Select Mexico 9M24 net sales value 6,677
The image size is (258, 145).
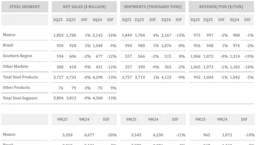(89, 135)
